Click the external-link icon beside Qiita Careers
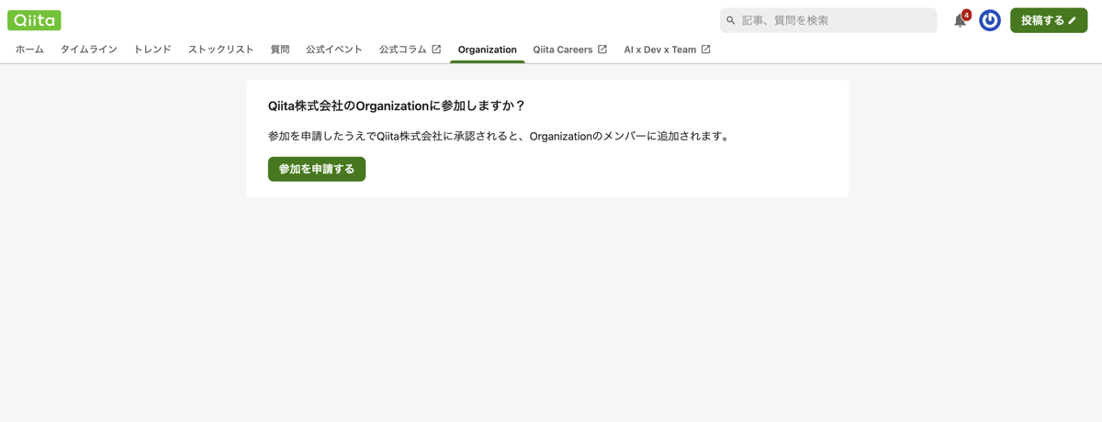This screenshot has height=422, width=1102. pos(602,50)
